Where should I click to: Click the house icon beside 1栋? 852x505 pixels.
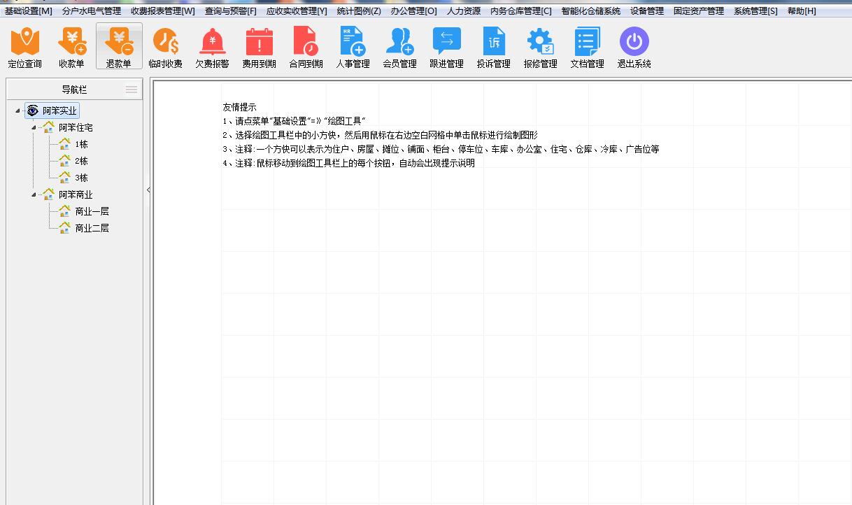point(64,143)
